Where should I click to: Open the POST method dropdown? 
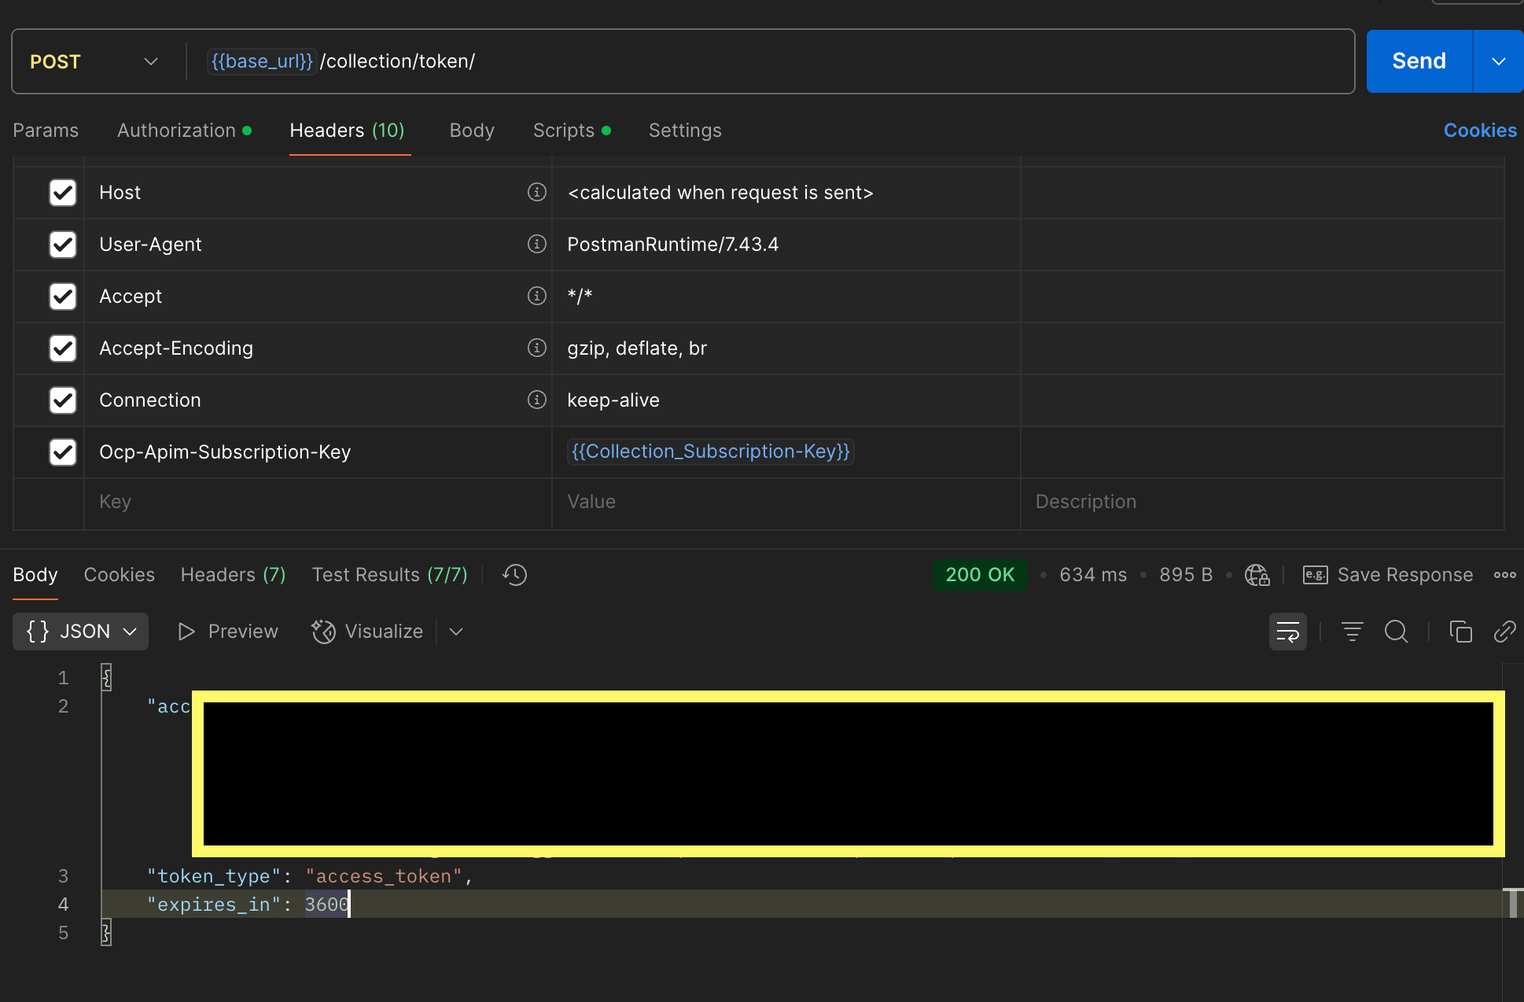pos(94,61)
